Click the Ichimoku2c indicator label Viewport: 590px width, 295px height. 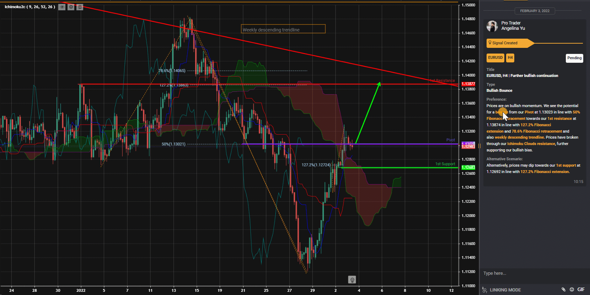(30, 7)
